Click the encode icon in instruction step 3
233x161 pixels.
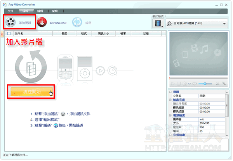click(56, 125)
